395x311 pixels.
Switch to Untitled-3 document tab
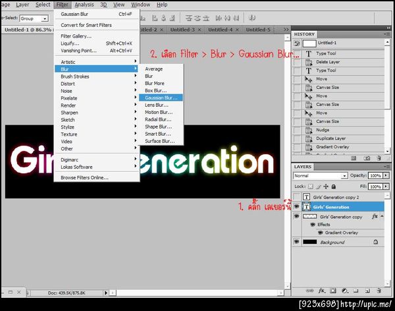pos(182,30)
